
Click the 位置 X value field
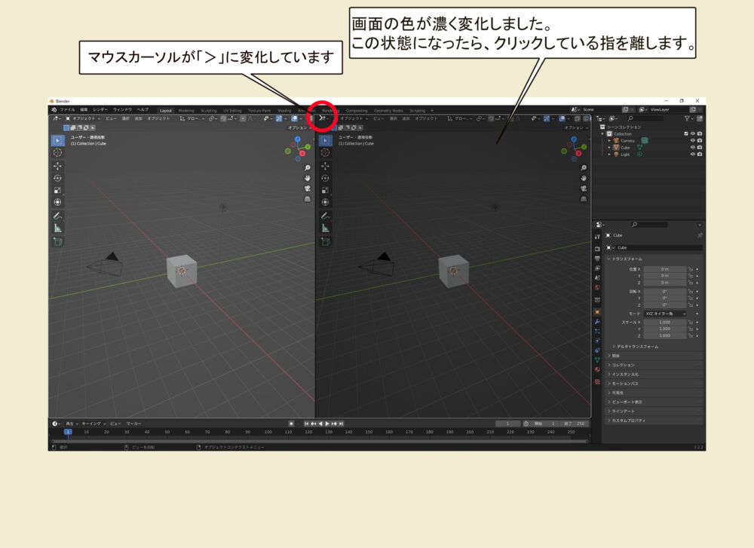664,268
